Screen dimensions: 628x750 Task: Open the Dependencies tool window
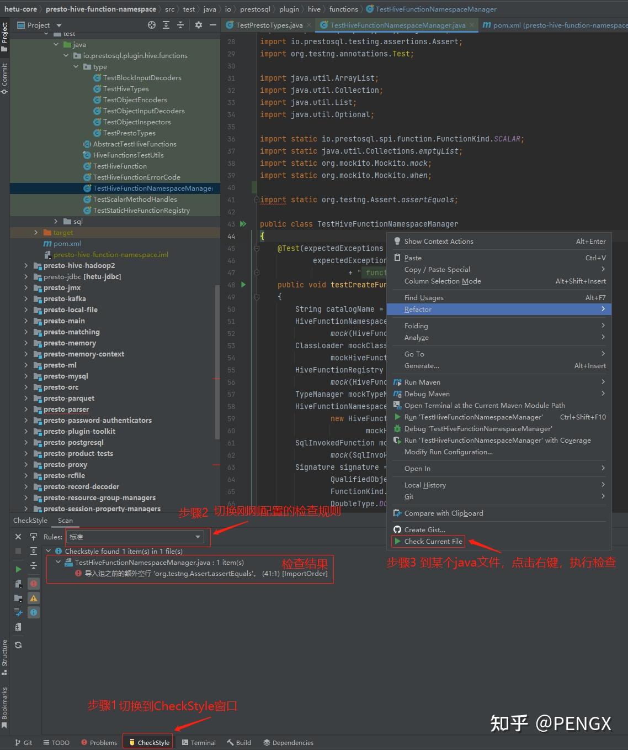click(x=289, y=742)
